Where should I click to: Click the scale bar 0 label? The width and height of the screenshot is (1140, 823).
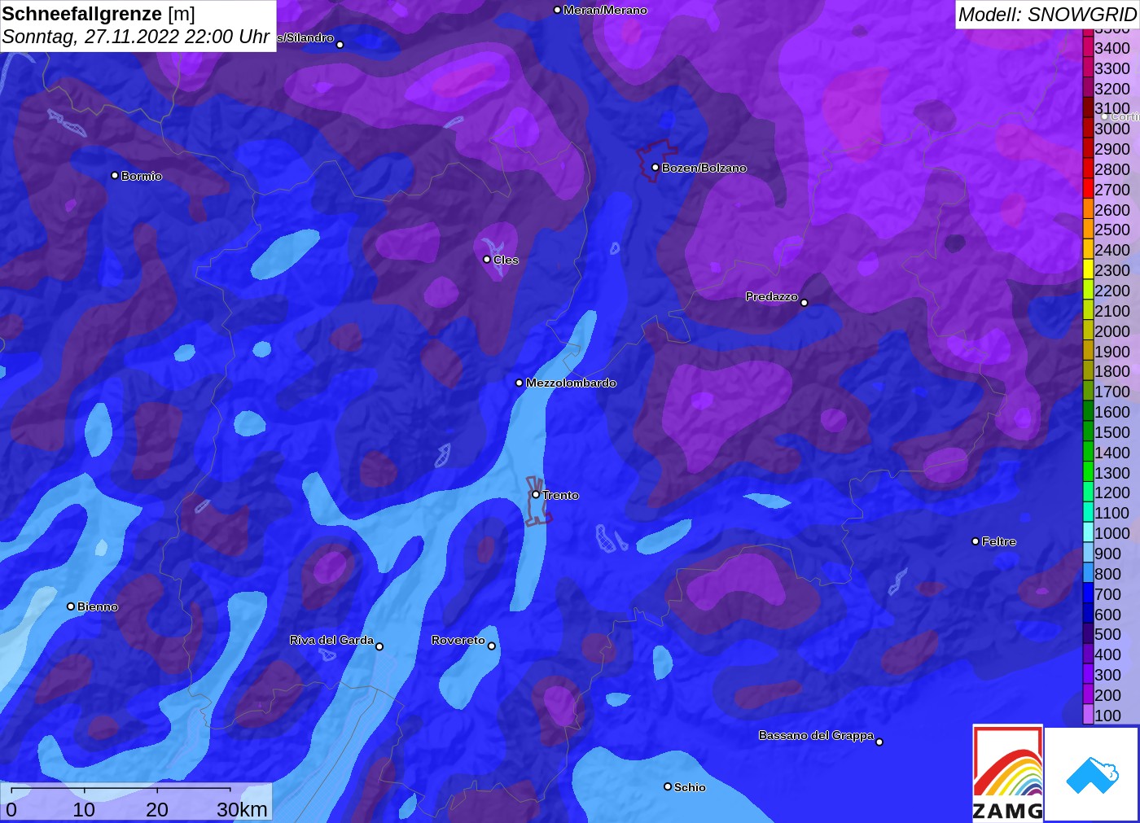coord(11,809)
